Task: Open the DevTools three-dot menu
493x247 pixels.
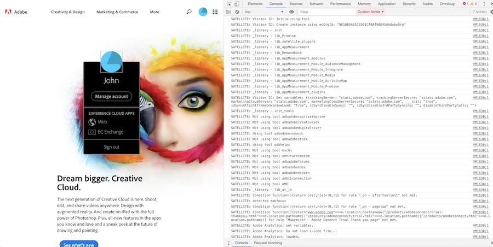Action: click(x=484, y=4)
